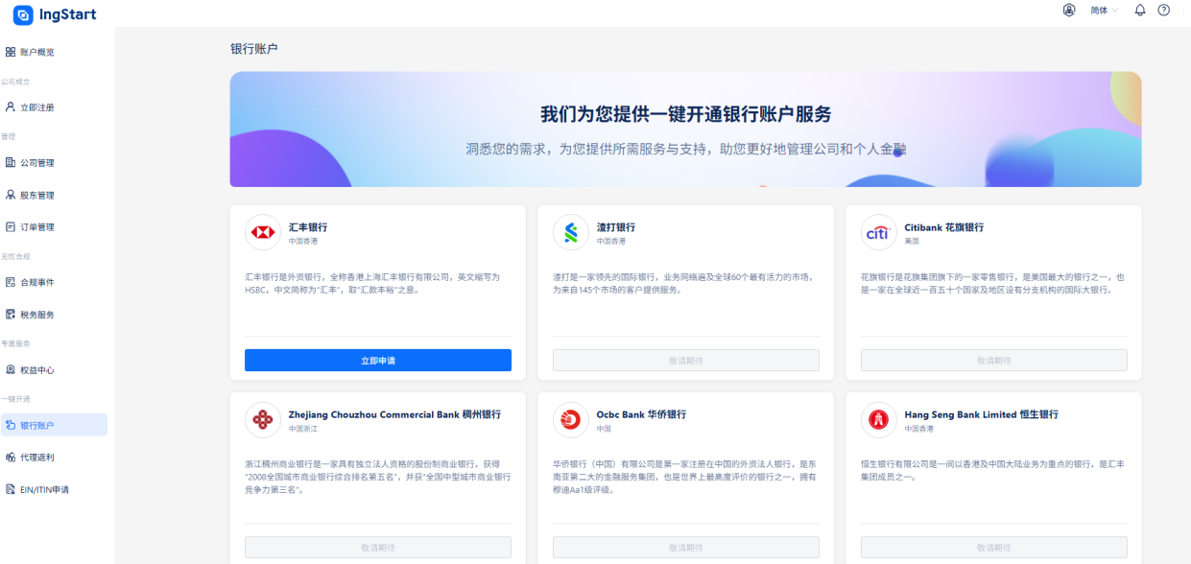Click 敬请期待 button under 恒生银行

tap(993, 548)
